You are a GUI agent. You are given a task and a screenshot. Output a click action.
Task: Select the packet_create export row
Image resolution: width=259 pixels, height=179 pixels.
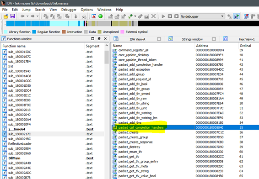(x=185, y=132)
